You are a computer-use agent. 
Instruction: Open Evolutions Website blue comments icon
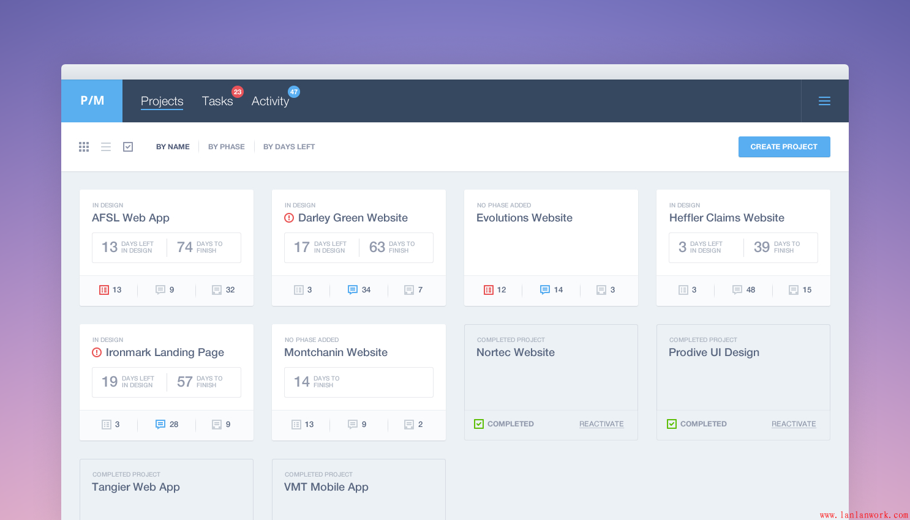(x=545, y=290)
